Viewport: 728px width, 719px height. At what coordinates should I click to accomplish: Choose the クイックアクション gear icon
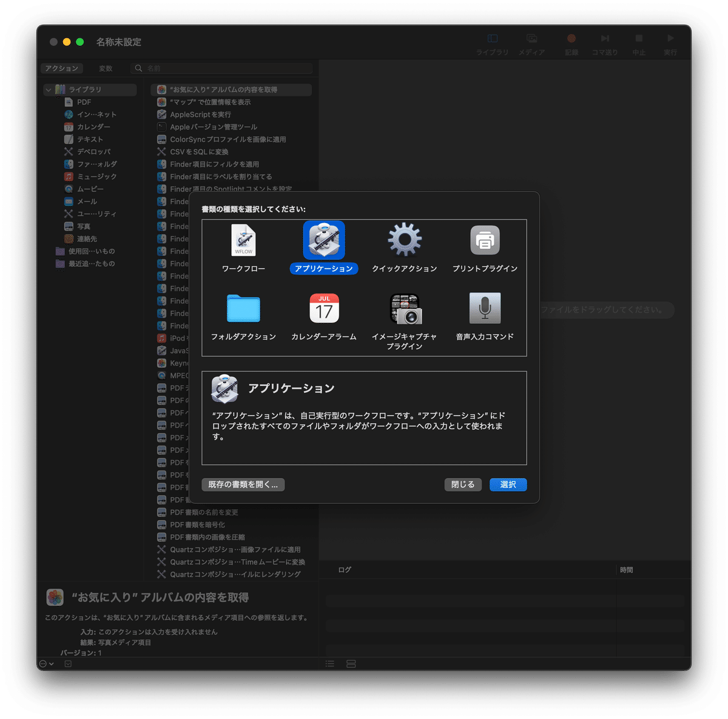tap(405, 240)
